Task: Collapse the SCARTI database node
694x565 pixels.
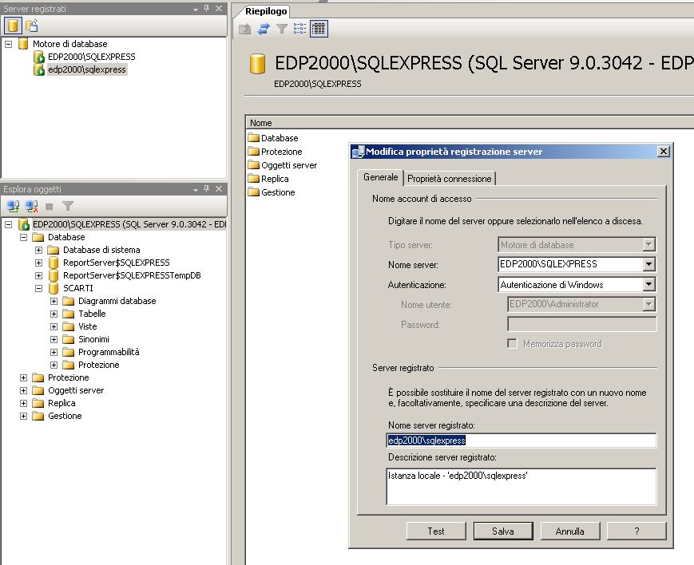Action: tap(38, 288)
